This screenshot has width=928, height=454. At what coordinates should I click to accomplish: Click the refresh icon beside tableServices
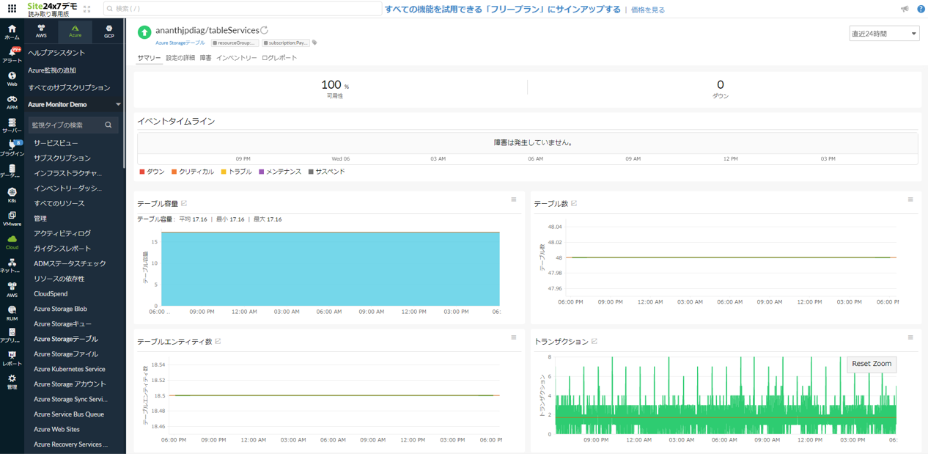coord(265,30)
